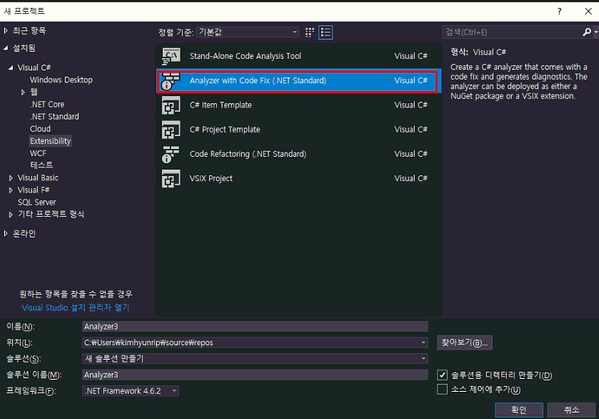Click the search magnifier icon
The width and height of the screenshot is (599, 419).
coord(587,32)
